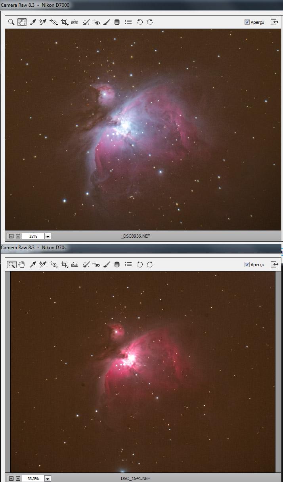Screen dimensions: 283x482
Task: Open zoom dropdown next to 33,3%
Action: pyautogui.click(x=48, y=478)
